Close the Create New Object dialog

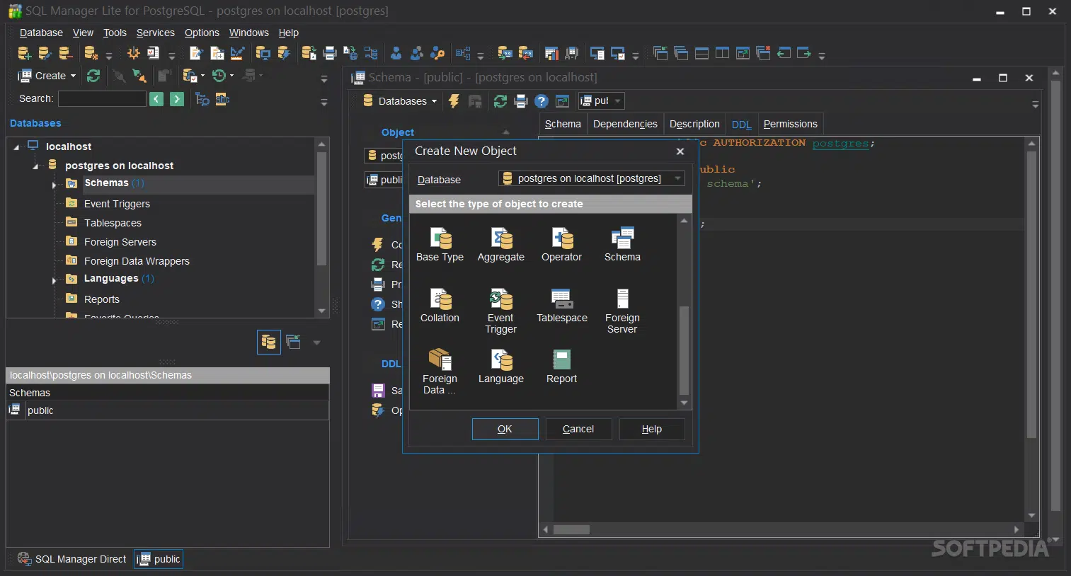click(680, 151)
